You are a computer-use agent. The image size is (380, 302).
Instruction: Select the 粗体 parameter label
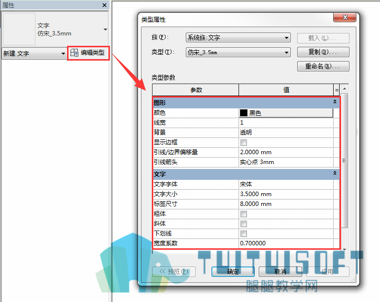[160, 214]
